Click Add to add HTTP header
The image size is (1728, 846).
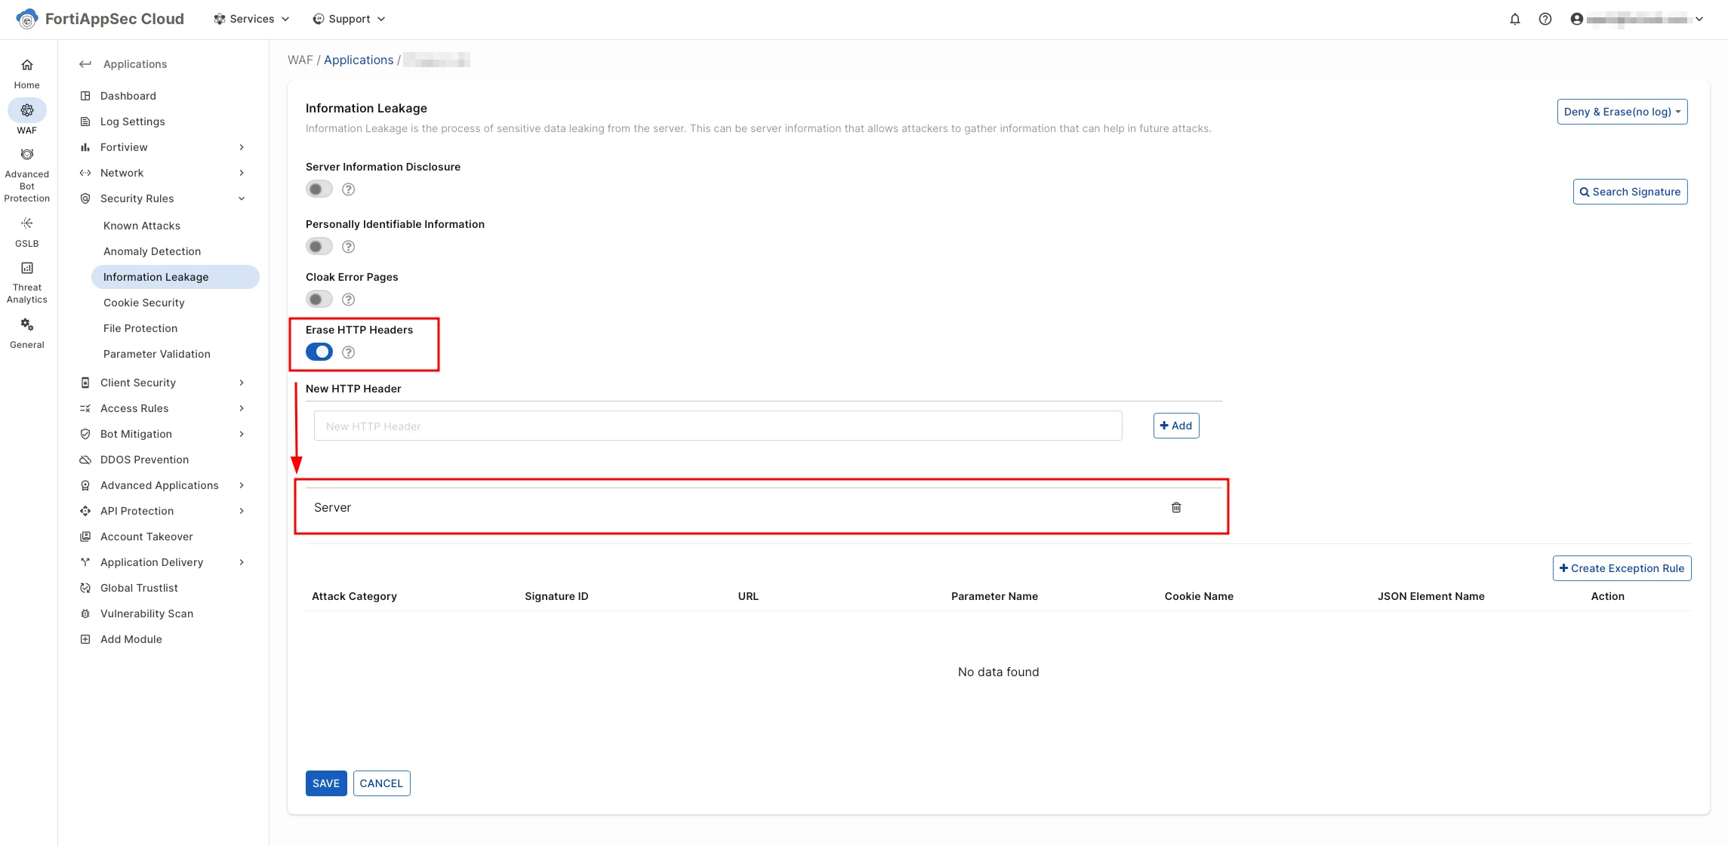[1176, 426]
